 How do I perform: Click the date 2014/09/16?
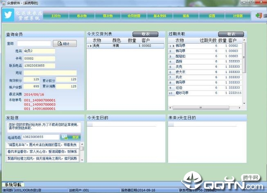34,94
